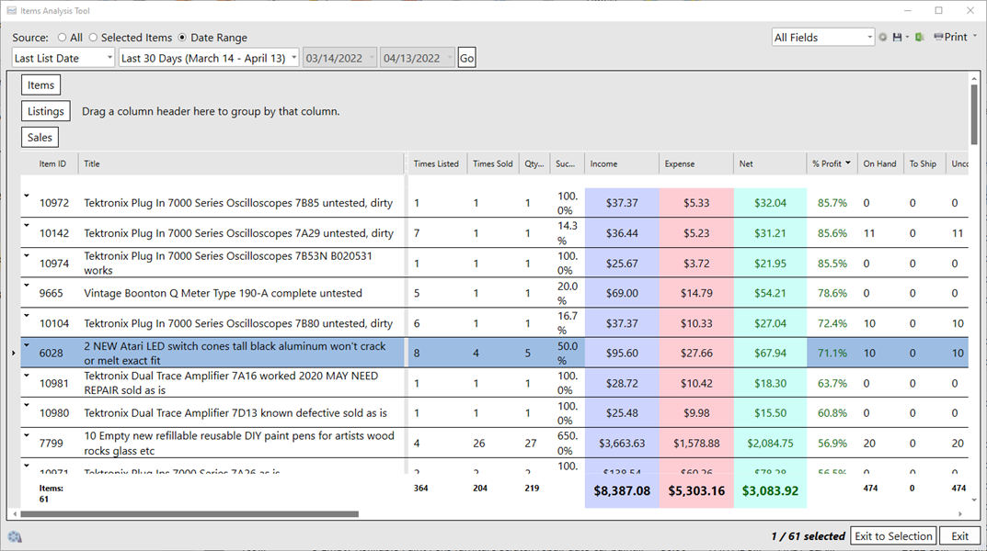Sort by Times Listed column header
This screenshot has height=551, width=987.
(x=436, y=164)
